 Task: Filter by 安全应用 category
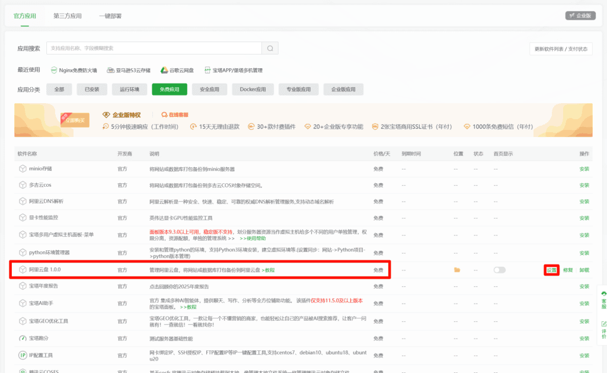(209, 89)
